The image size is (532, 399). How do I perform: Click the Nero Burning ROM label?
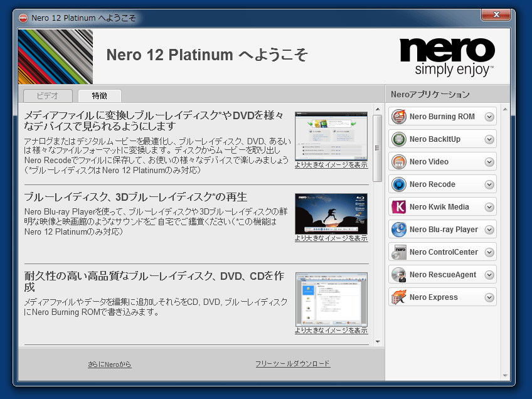(442, 117)
